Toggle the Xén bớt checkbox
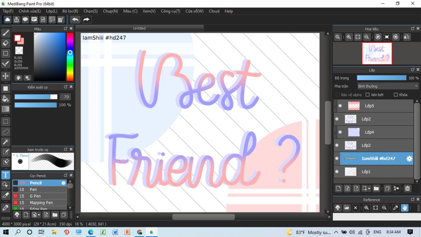 [368, 95]
